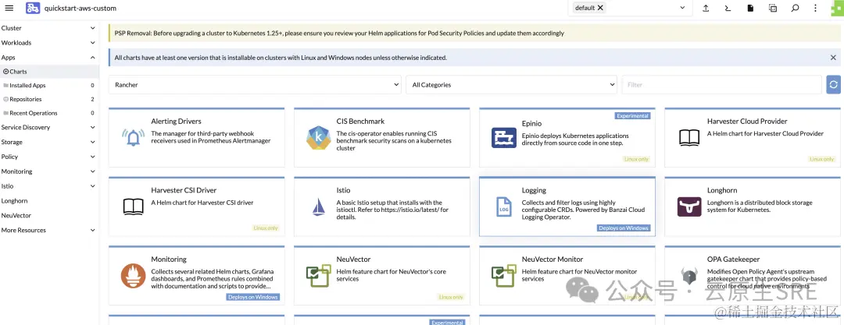Image resolution: width=844 pixels, height=325 pixels.
Task: Open the resource search magnifier icon
Action: (795, 8)
